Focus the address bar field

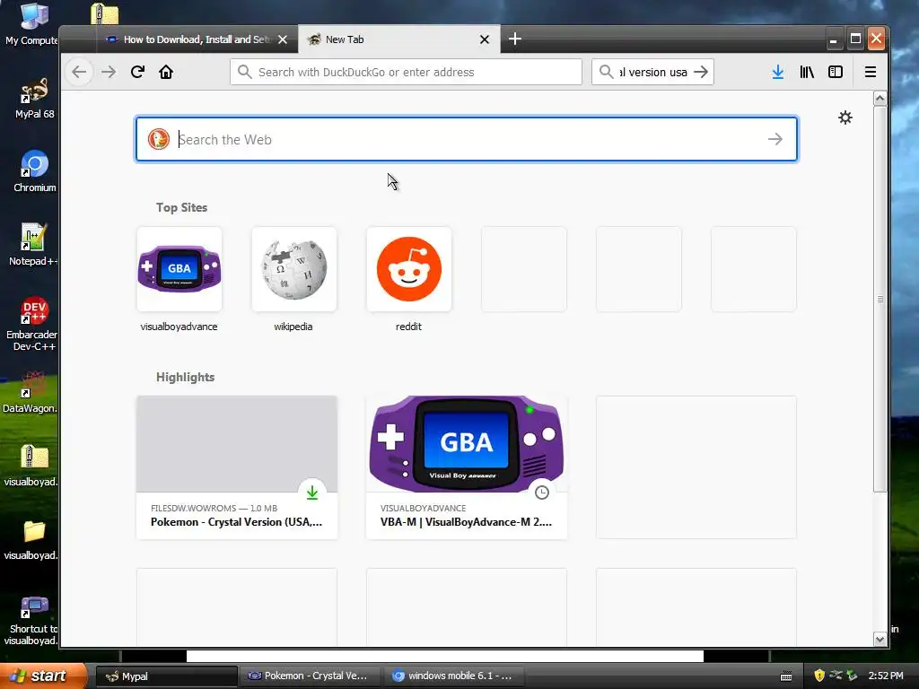point(406,72)
